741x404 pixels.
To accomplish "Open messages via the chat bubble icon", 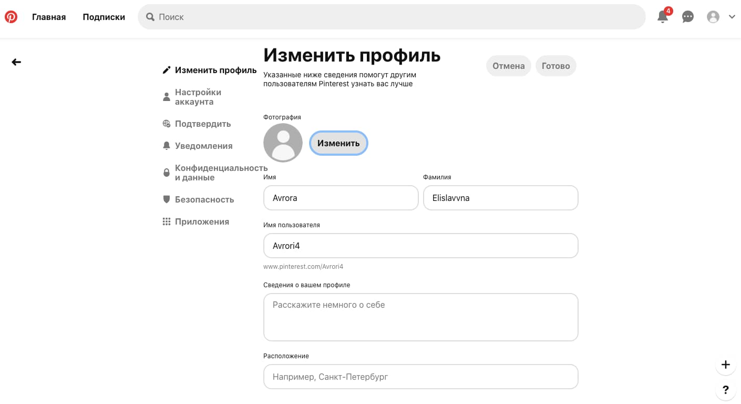I will [x=687, y=17].
